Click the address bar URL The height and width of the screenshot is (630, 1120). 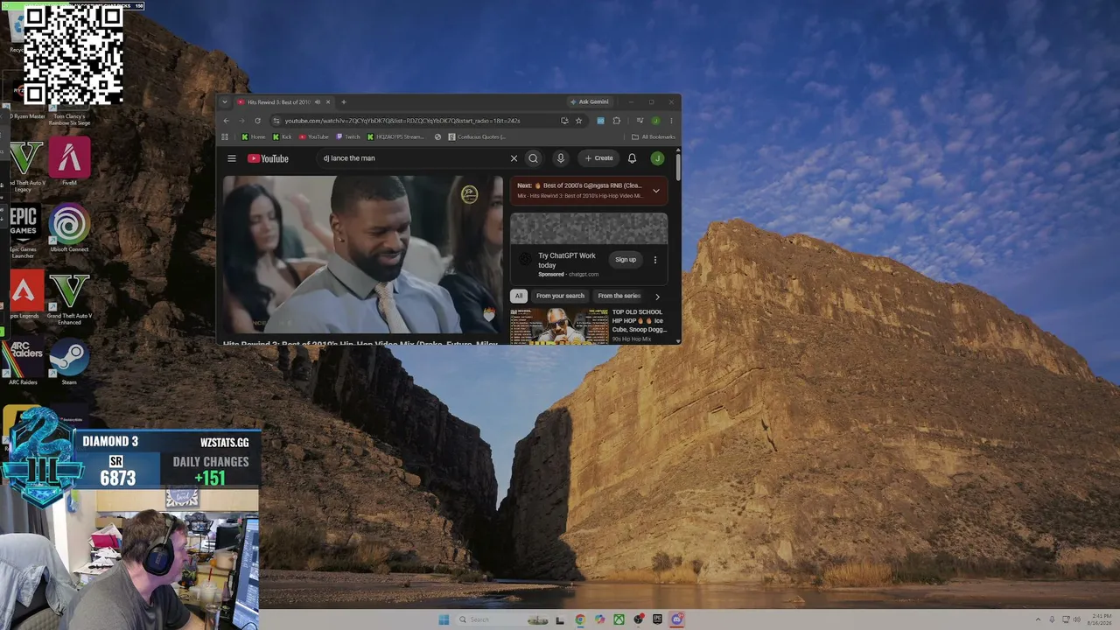402,121
